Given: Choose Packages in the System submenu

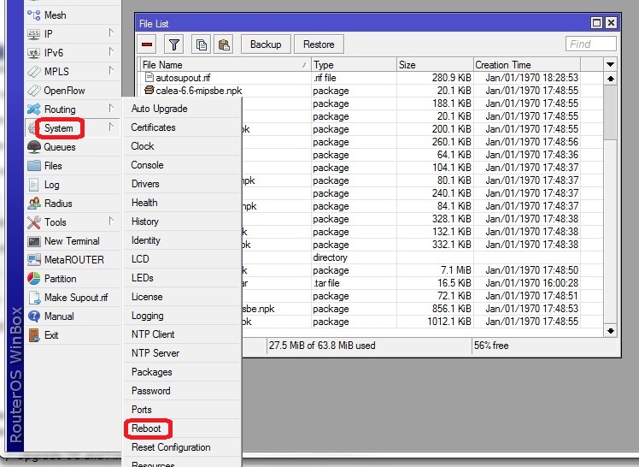Looking at the screenshot, I should click(151, 372).
